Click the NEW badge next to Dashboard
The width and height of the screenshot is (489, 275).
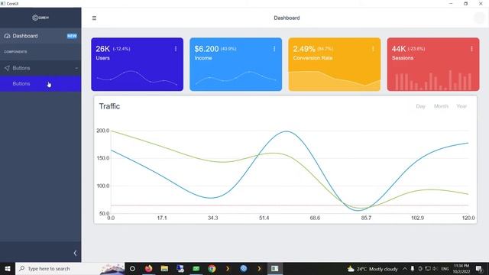point(72,36)
